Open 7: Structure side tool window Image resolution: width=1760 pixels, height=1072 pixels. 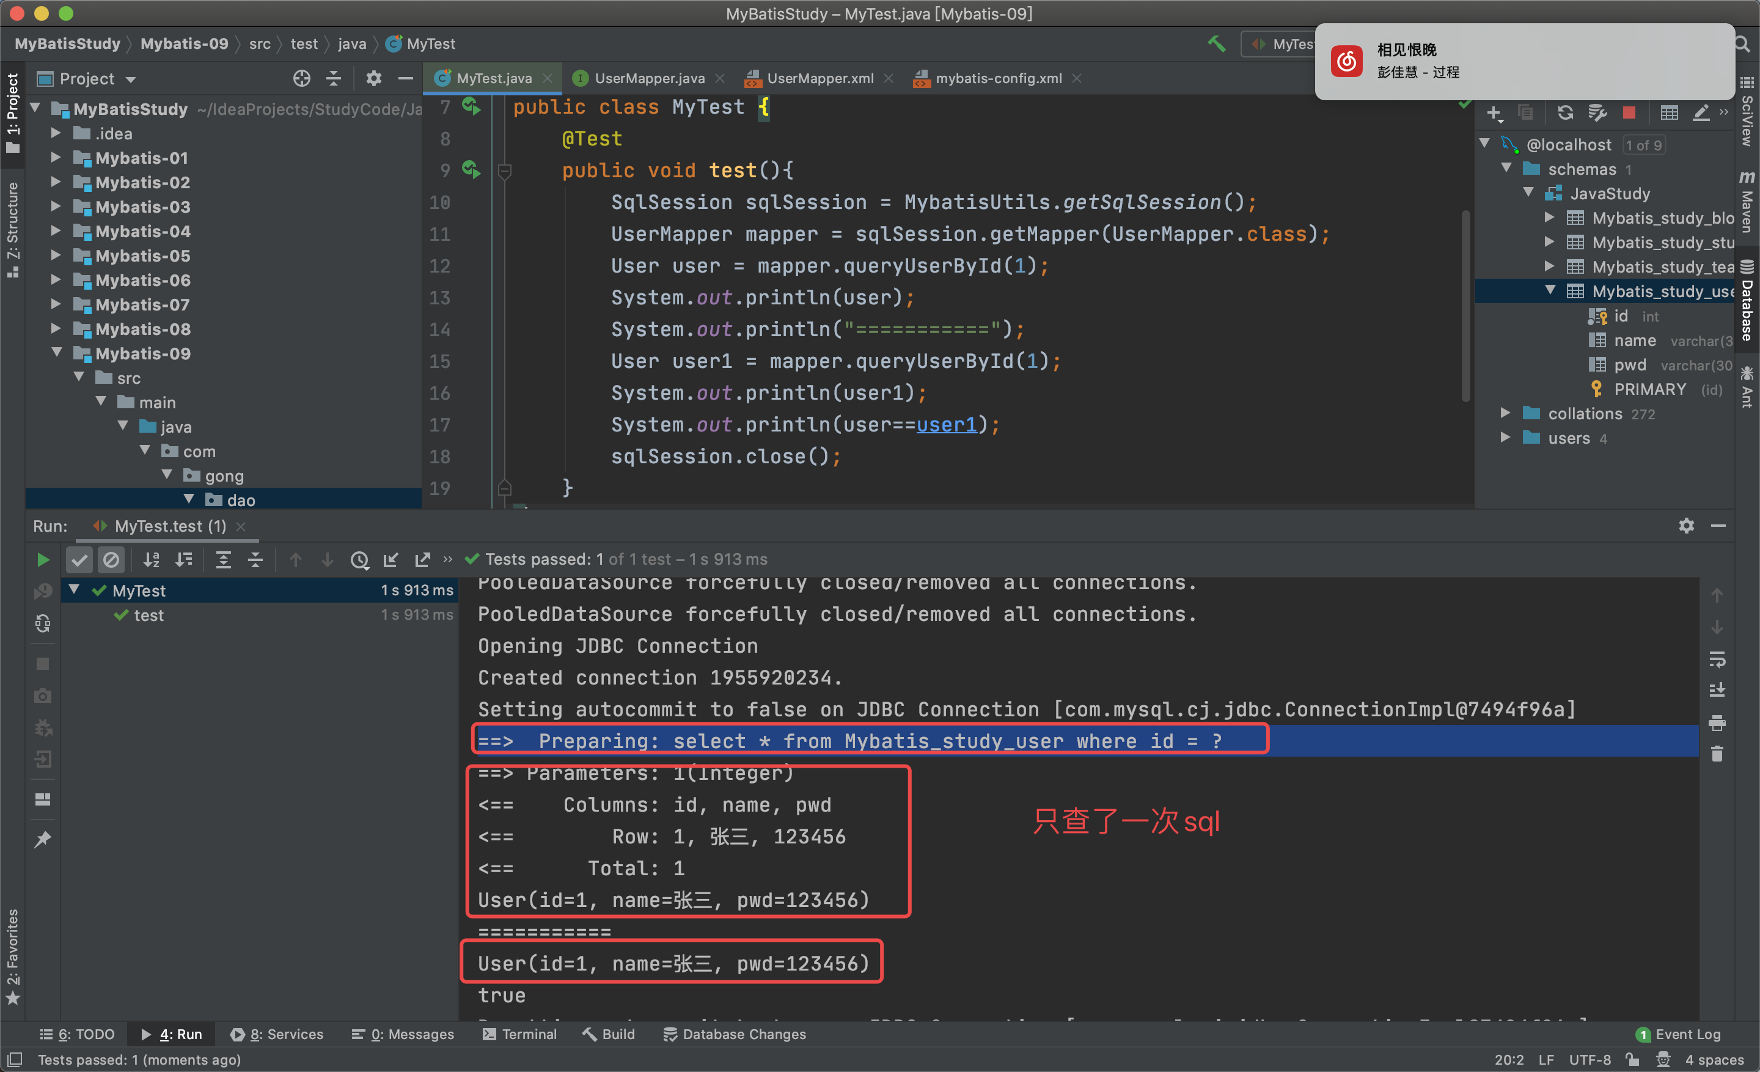(13, 230)
